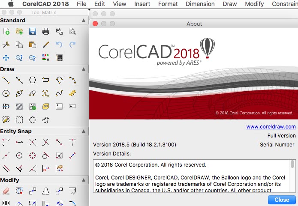Image resolution: width=298 pixels, height=206 pixels.
Task: Open the Modify menu
Action: coord(254,4)
